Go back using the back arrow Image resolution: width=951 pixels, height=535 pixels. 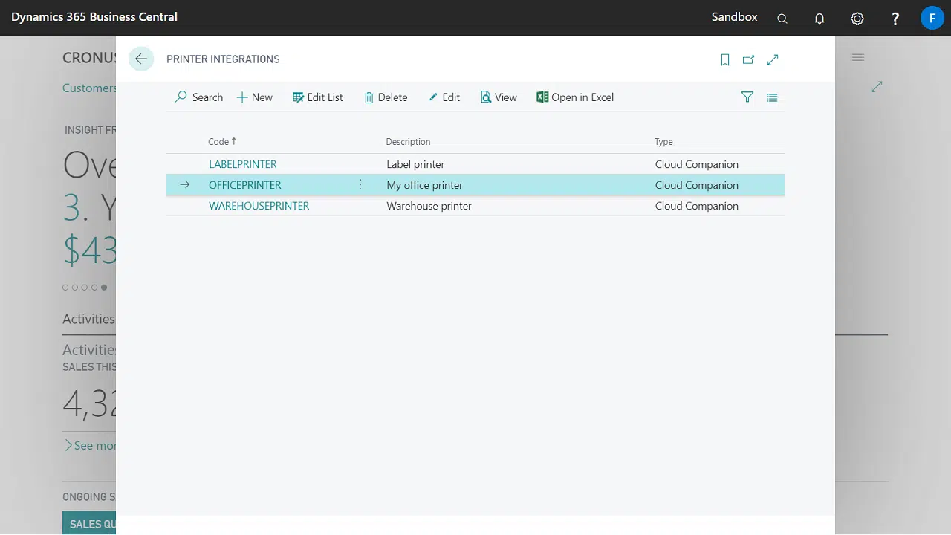pos(141,59)
